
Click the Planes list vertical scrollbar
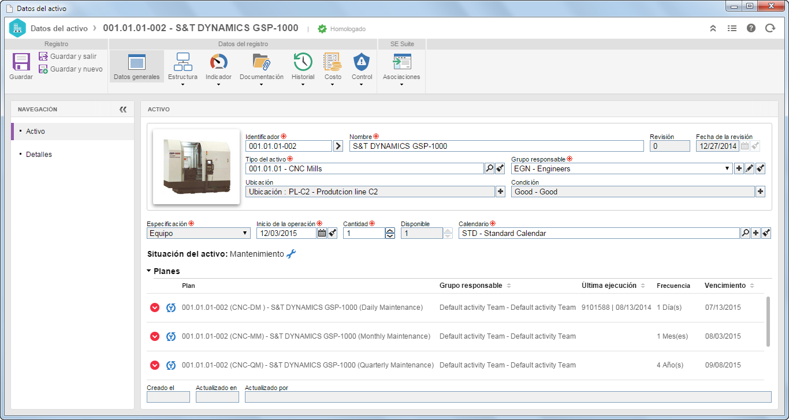tap(768, 322)
